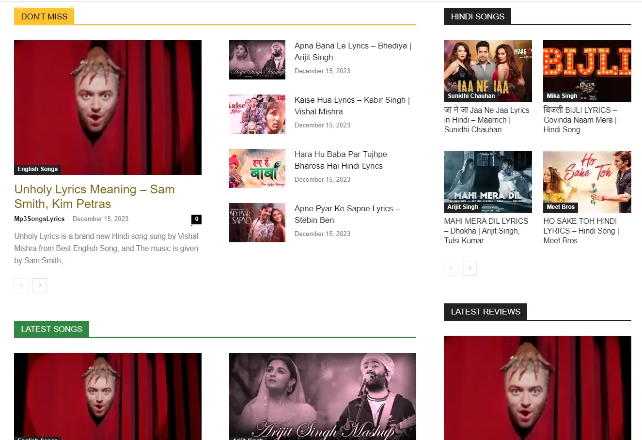Click previous arrow under Don't Miss section
Screen dimensions: 642x440
pos(21,285)
